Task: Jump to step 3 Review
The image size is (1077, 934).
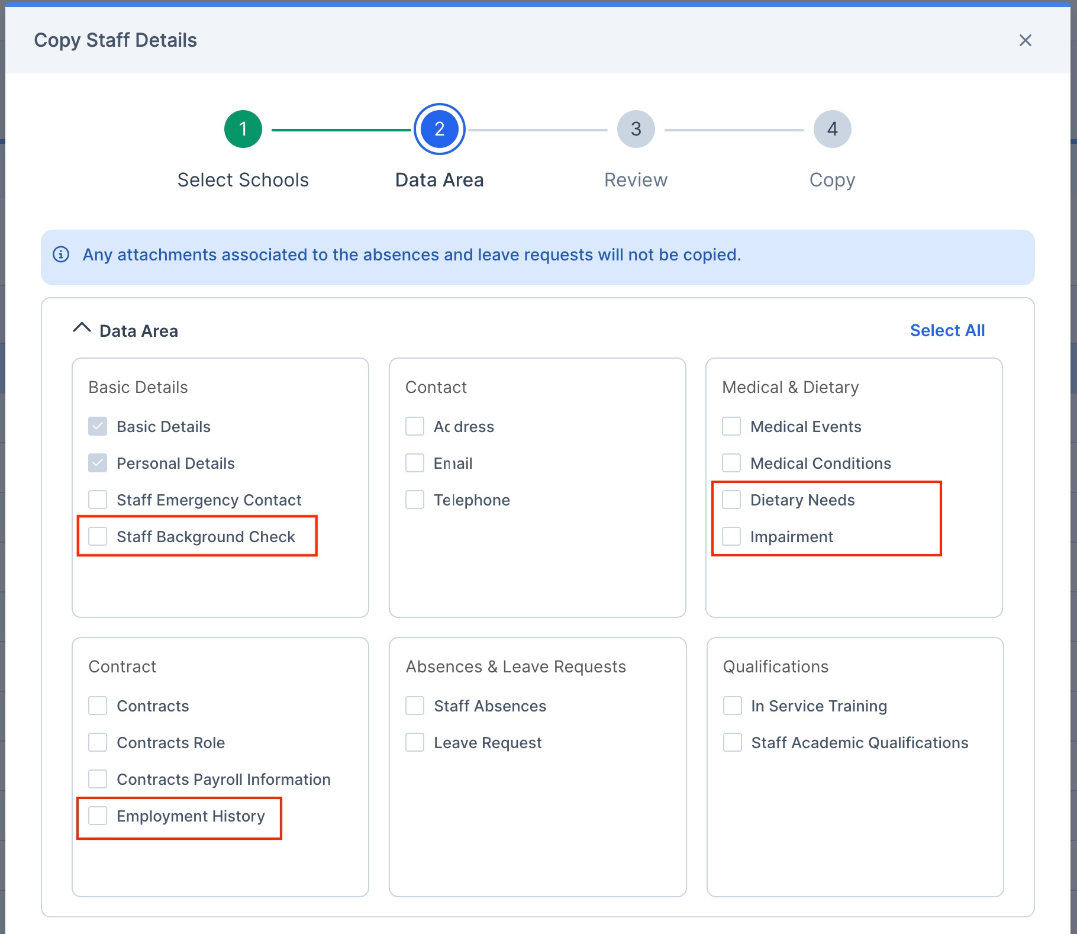Action: click(636, 129)
